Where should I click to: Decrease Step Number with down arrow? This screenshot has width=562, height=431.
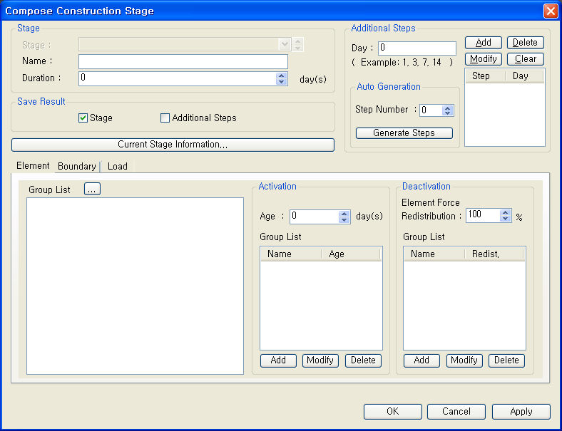[x=447, y=113]
